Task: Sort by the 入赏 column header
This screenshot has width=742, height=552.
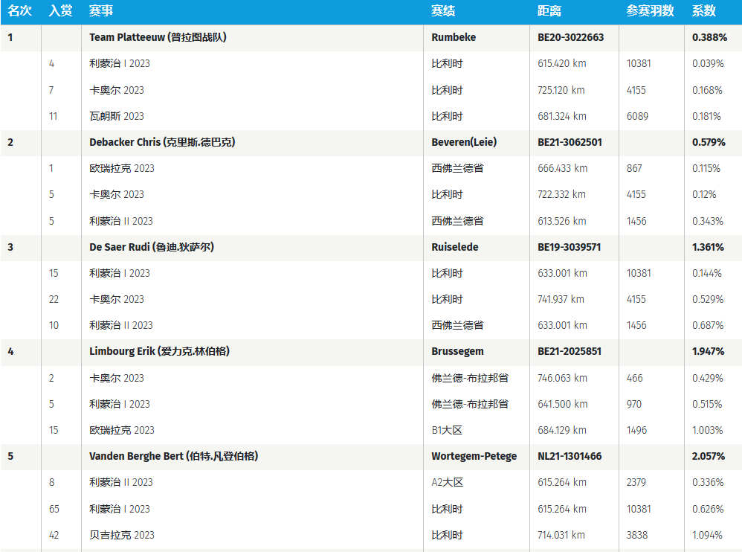Action: [x=60, y=11]
